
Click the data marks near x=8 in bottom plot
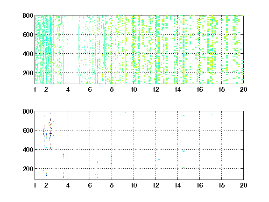tap(111, 159)
